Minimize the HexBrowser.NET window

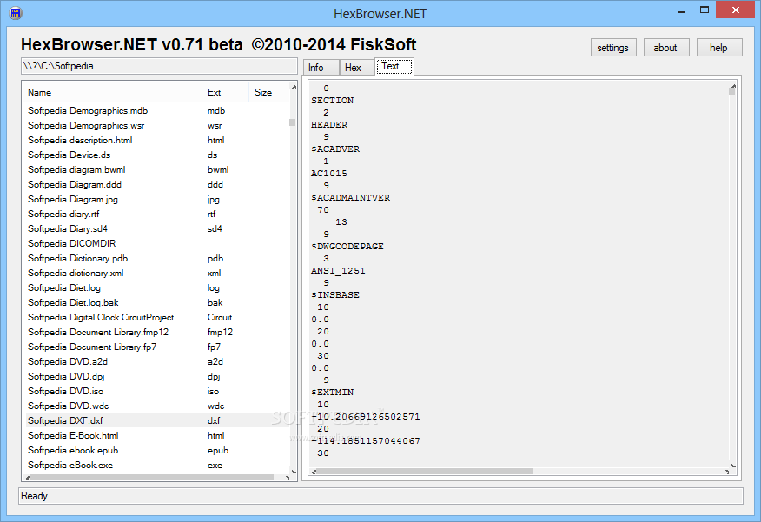tap(681, 10)
